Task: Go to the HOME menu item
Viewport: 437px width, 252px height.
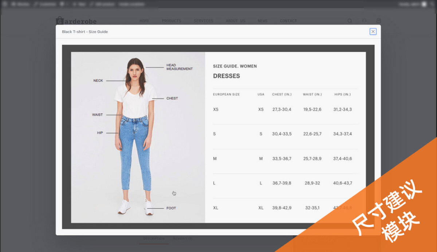Action: pos(144,21)
